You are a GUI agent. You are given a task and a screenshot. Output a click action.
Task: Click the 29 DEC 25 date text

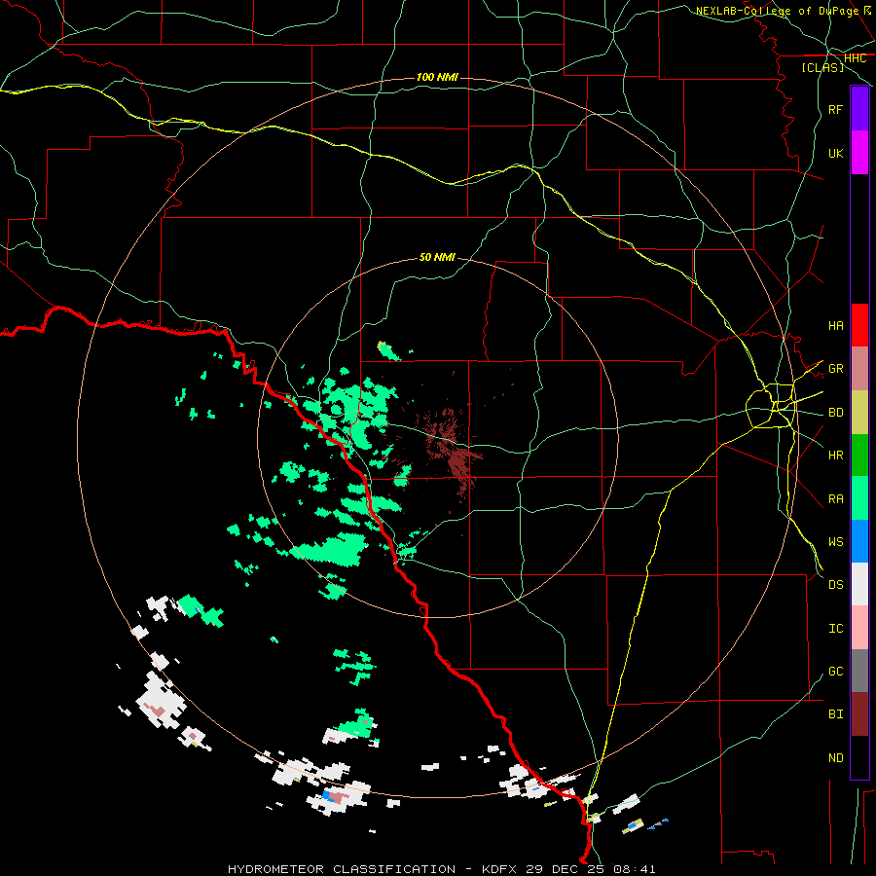[x=566, y=869]
